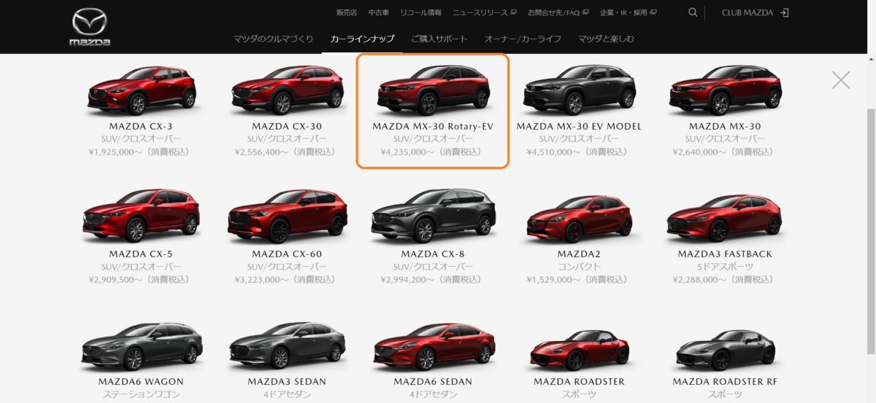The width and height of the screenshot is (876, 403).
Task: Click the MX-30 Rotary-EV car image
Action: 433,90
